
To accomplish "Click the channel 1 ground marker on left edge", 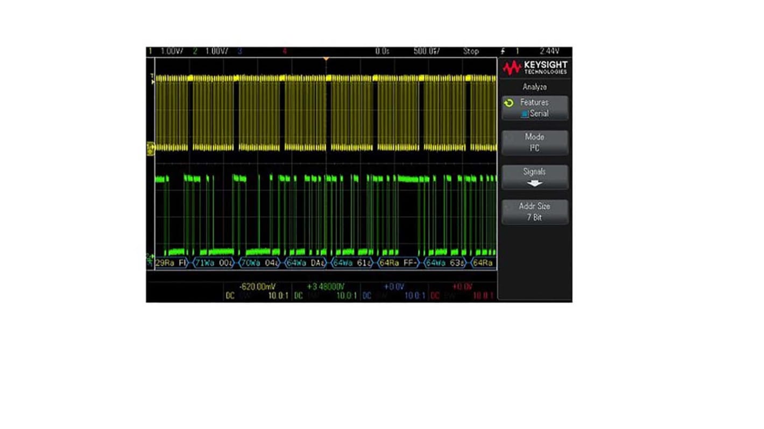I will 150,148.
